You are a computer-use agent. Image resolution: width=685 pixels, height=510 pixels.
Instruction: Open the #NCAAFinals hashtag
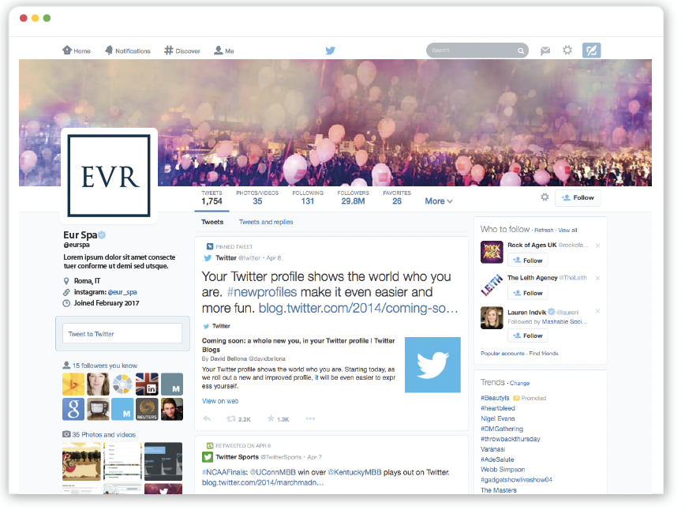coord(225,472)
